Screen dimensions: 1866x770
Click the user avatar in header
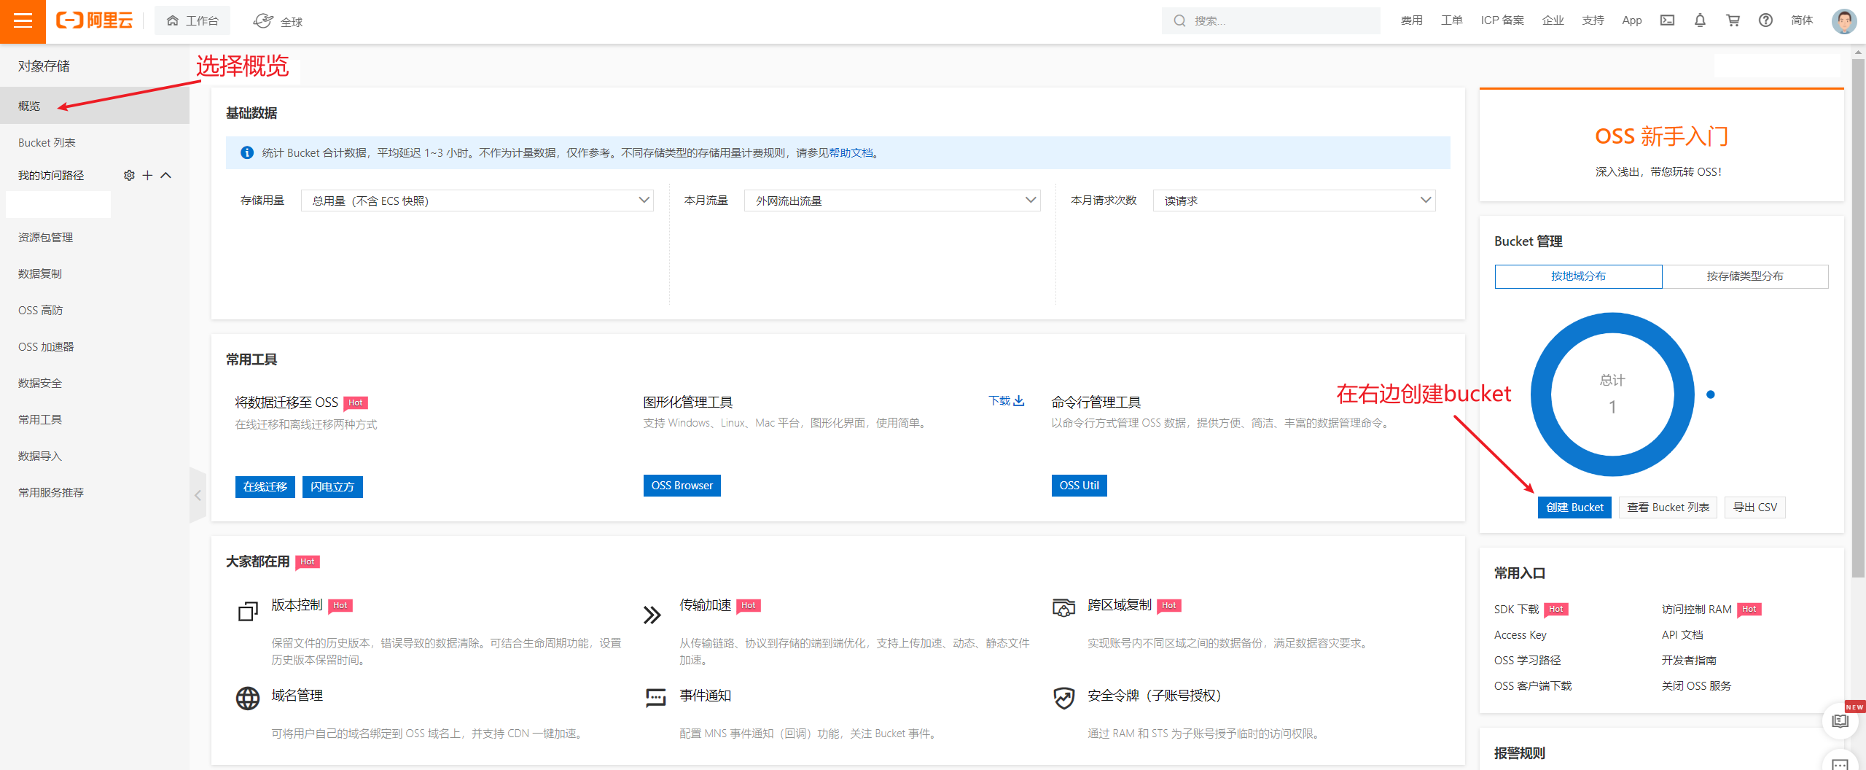coord(1843,21)
